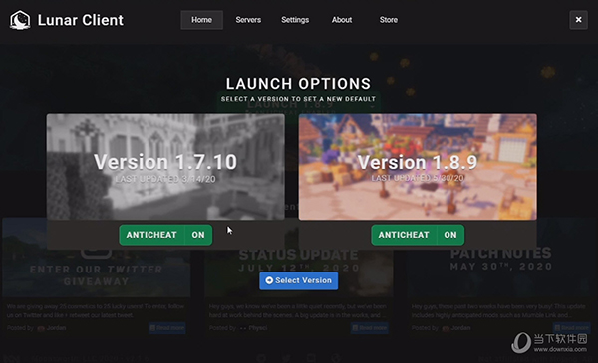Image resolution: width=598 pixels, height=363 pixels.
Task: Choose the Version 1.8.9 preview image
Action: [418, 167]
